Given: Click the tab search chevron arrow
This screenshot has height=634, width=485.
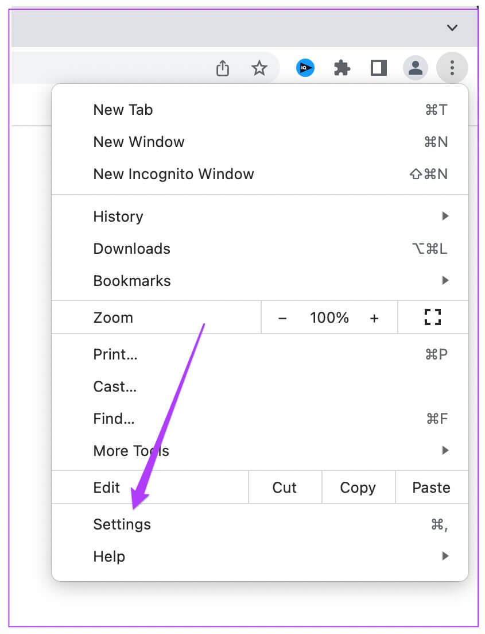Looking at the screenshot, I should (452, 28).
